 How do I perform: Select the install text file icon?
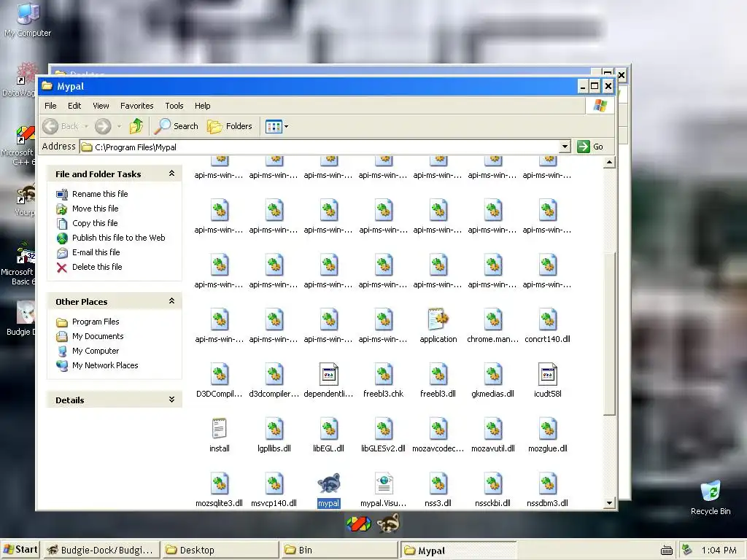(219, 429)
